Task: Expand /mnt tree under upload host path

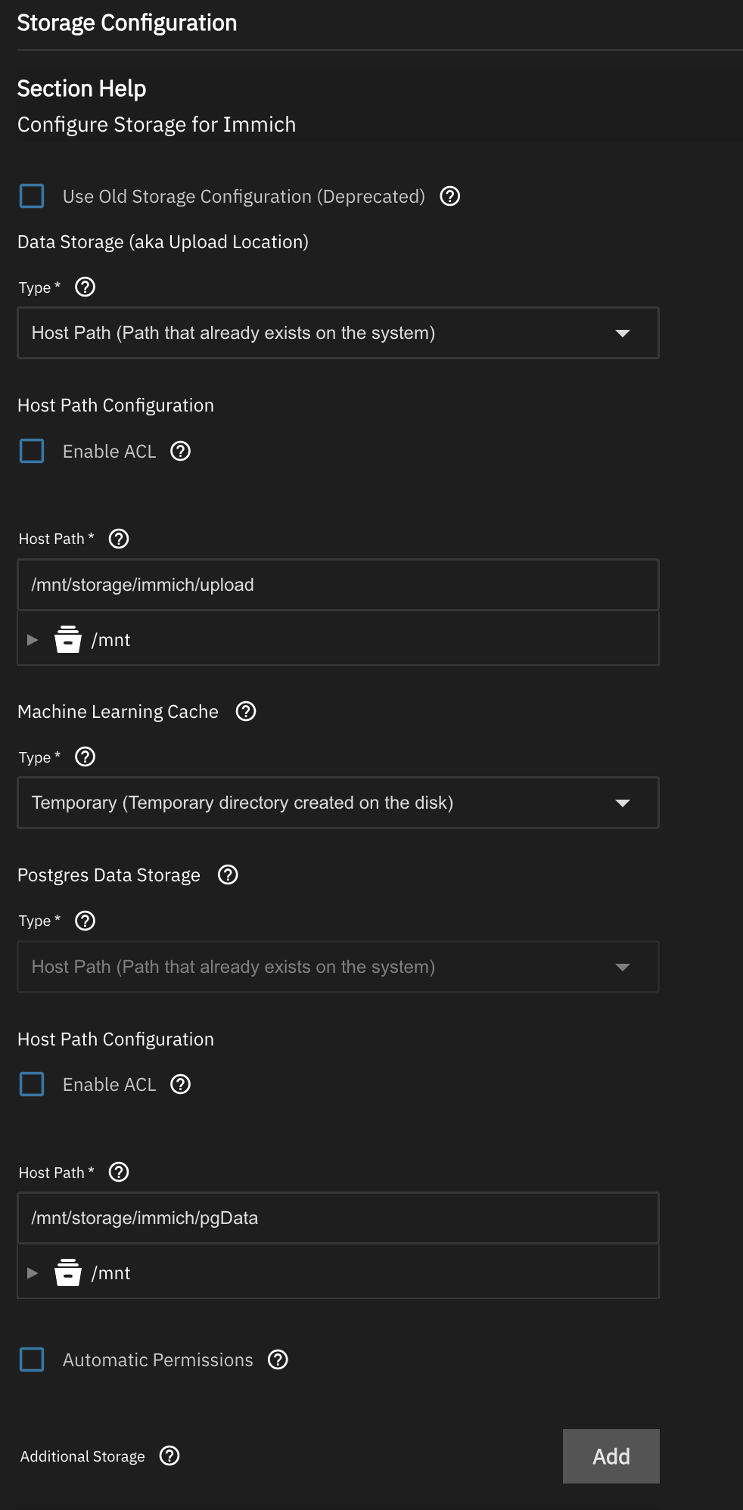Action: tap(33, 640)
